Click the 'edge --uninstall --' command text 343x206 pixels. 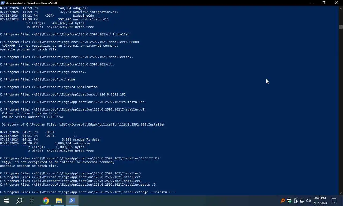(158, 192)
